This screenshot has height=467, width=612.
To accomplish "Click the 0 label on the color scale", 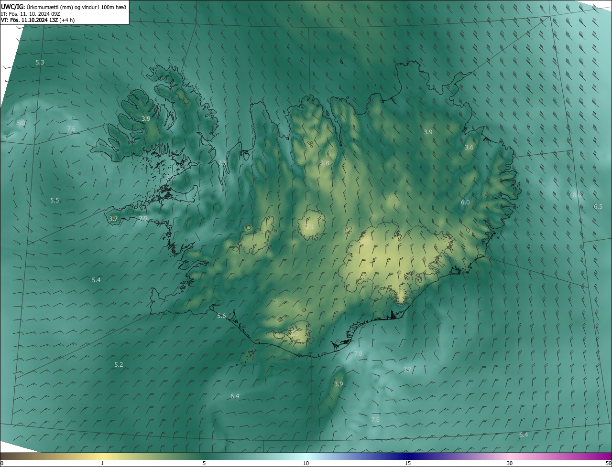I will click(x=2, y=464).
